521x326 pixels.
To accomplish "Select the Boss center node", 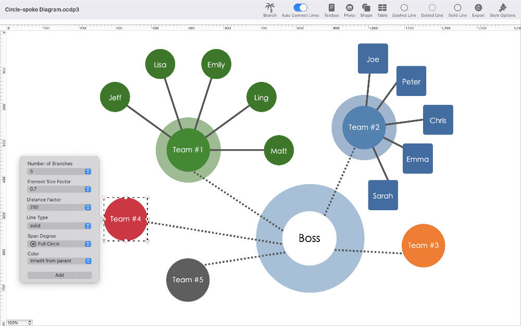I will (309, 238).
